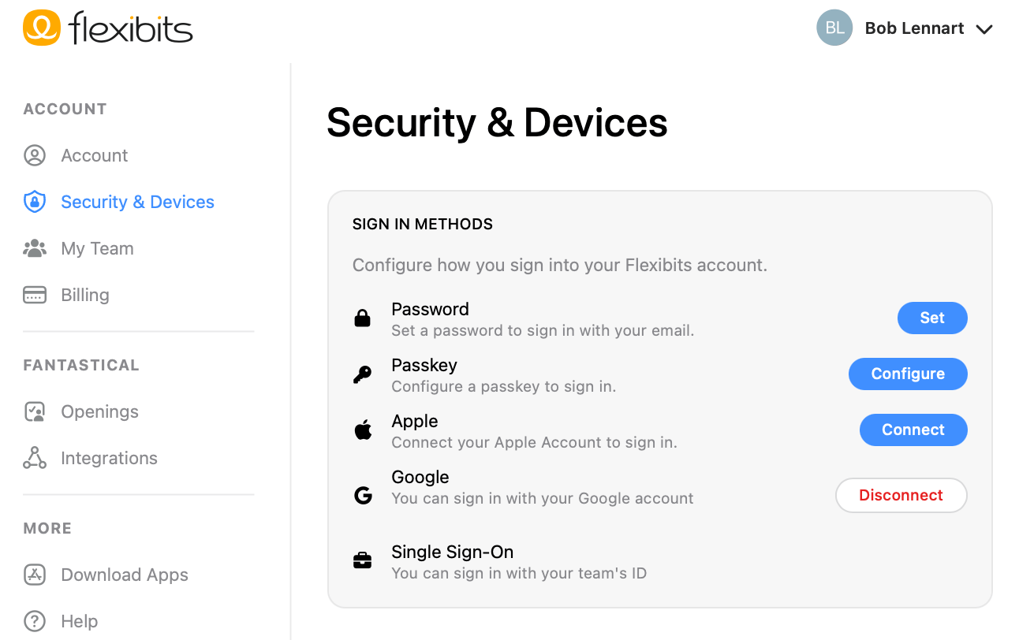Click the Openings calendar icon

tap(35, 411)
